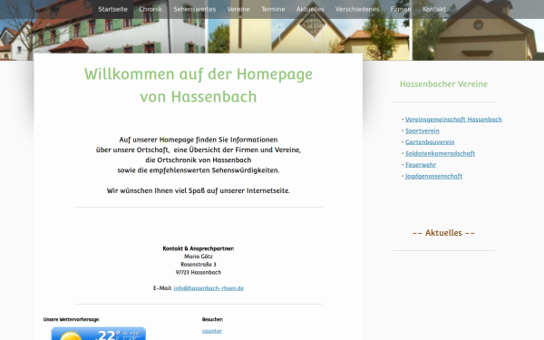
Task: Click the Unsere Wettervorhersage label
Action: point(71,319)
